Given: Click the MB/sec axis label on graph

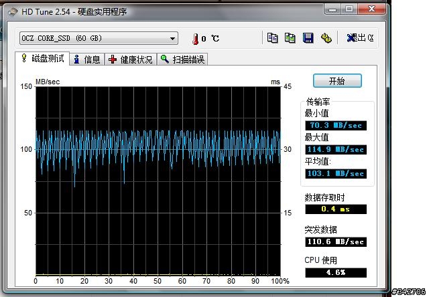Looking at the screenshot, I should tap(48, 82).
